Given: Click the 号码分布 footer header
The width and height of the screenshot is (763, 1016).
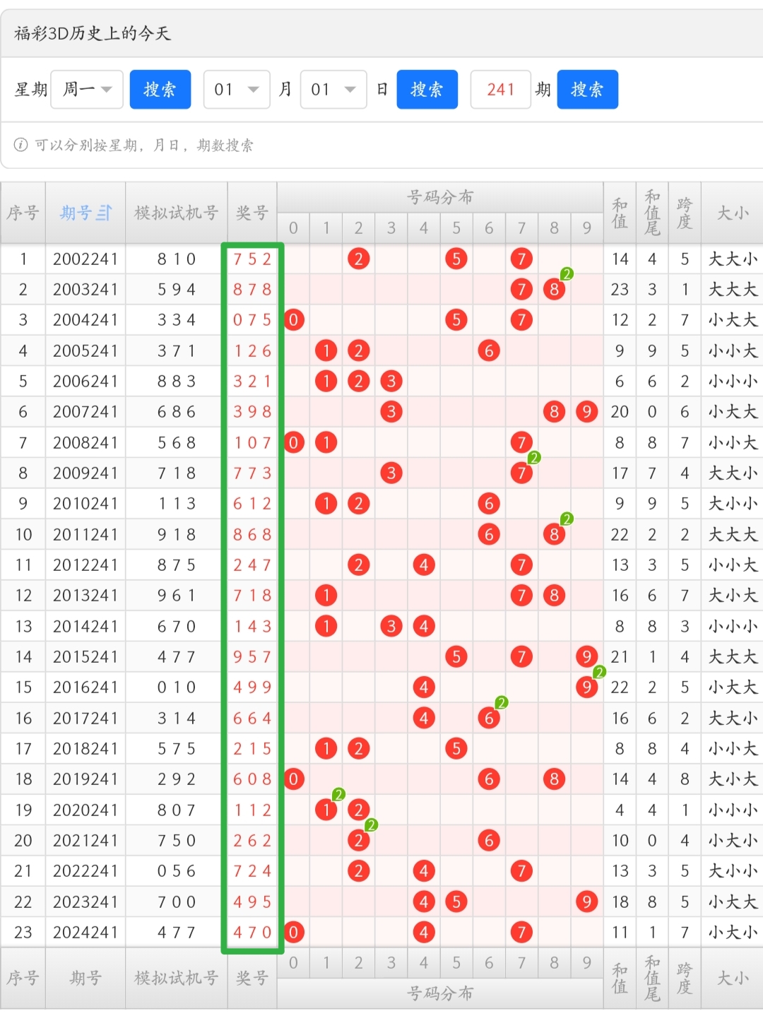Looking at the screenshot, I should click(440, 994).
